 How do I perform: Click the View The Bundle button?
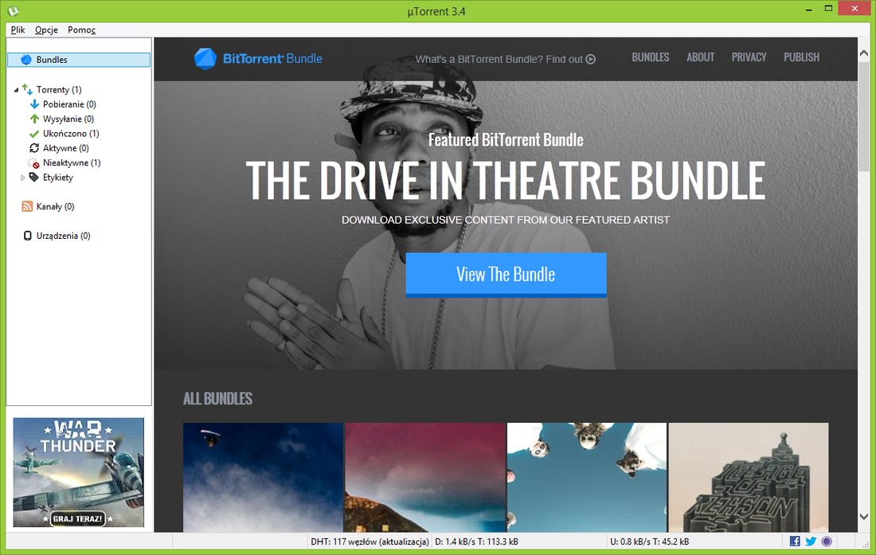[506, 274]
